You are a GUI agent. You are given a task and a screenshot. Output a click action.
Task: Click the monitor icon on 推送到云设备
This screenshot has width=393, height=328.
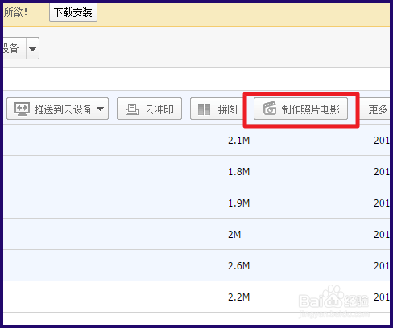[22, 109]
